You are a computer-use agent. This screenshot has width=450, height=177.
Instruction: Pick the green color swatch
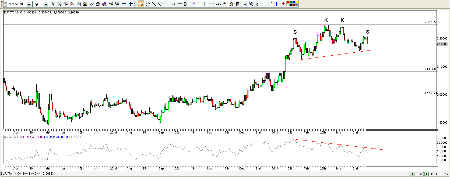tap(291, 2)
